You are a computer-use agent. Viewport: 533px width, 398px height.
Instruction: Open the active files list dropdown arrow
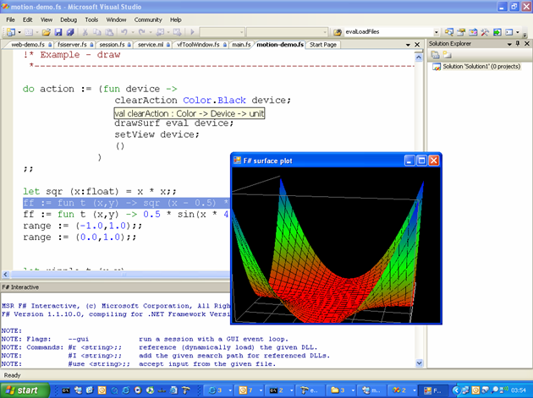[x=408, y=45]
